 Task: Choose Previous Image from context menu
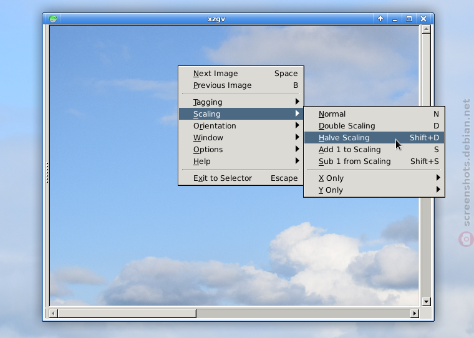click(x=241, y=85)
